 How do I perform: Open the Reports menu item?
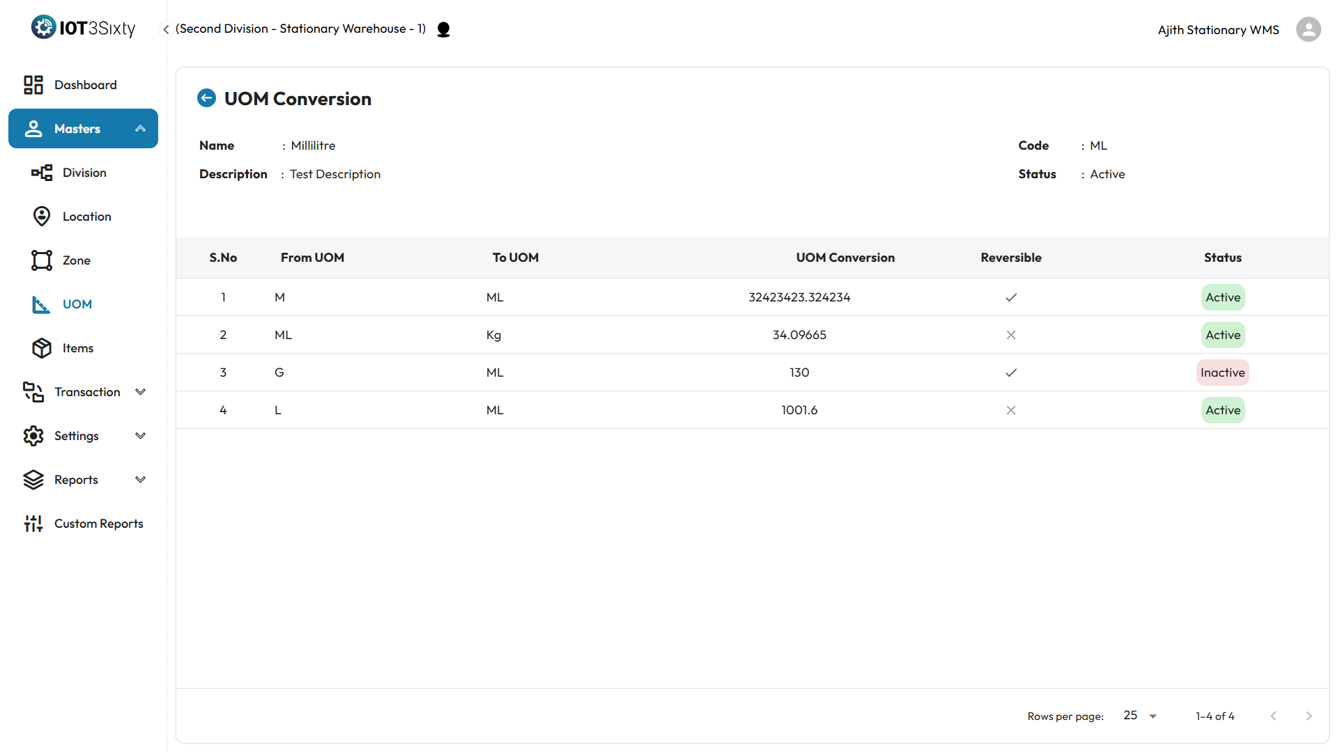point(76,480)
